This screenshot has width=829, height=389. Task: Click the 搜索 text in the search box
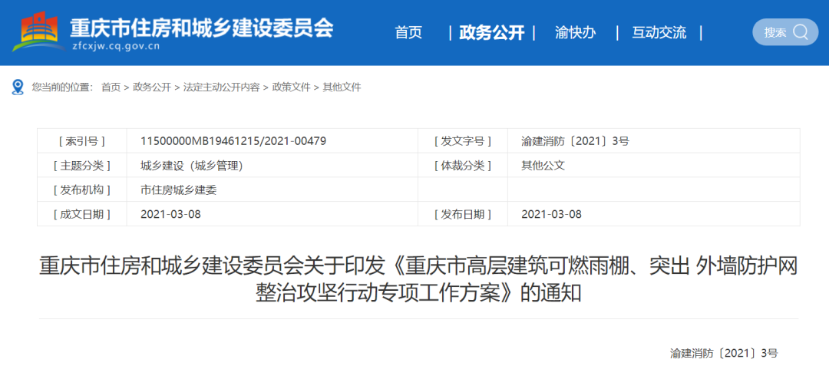pyautogui.click(x=775, y=32)
